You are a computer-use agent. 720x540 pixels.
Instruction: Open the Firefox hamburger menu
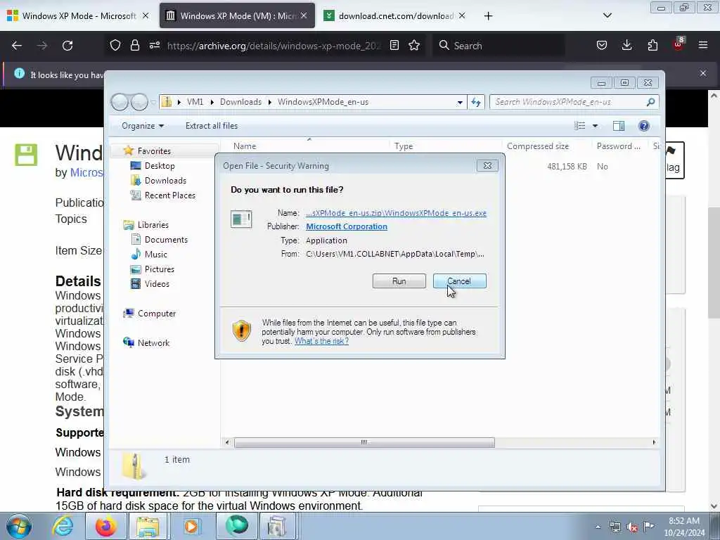coord(703,46)
